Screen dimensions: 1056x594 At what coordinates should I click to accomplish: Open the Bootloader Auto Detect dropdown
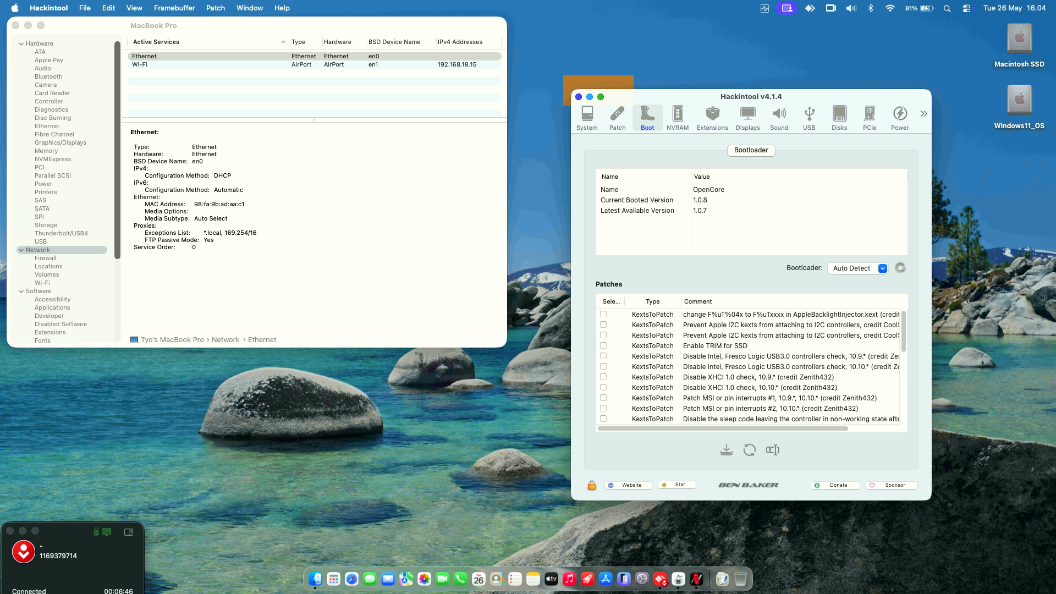[x=857, y=268]
